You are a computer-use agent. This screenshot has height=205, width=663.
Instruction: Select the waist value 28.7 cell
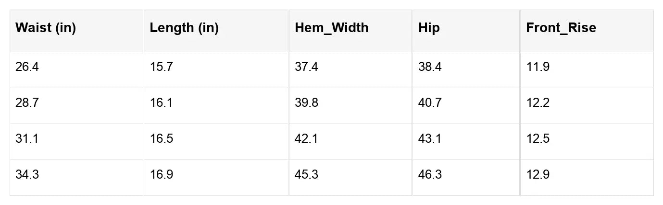pyautogui.click(x=27, y=103)
